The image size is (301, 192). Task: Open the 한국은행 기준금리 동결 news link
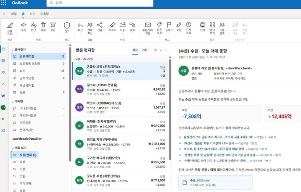219,155
